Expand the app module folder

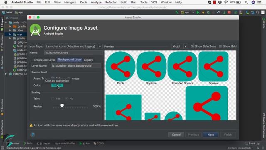point(10,34)
